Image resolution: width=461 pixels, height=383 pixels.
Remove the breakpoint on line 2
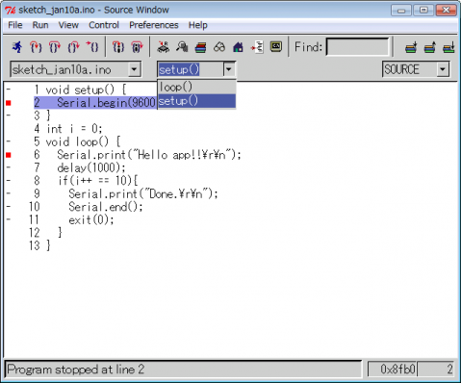(x=9, y=103)
